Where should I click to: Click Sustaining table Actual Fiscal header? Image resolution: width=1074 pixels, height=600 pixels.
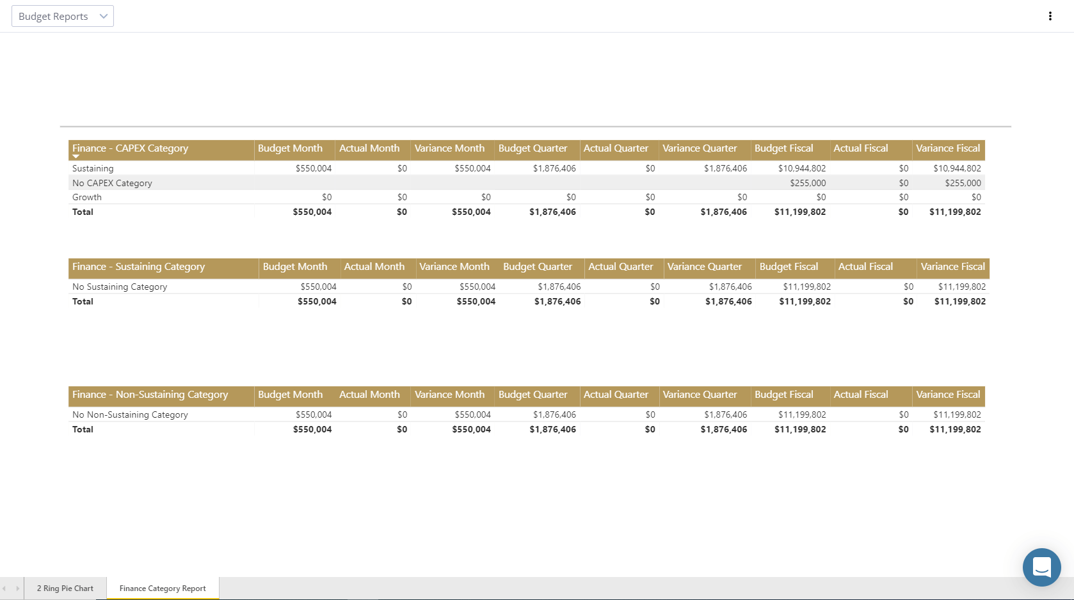click(865, 267)
